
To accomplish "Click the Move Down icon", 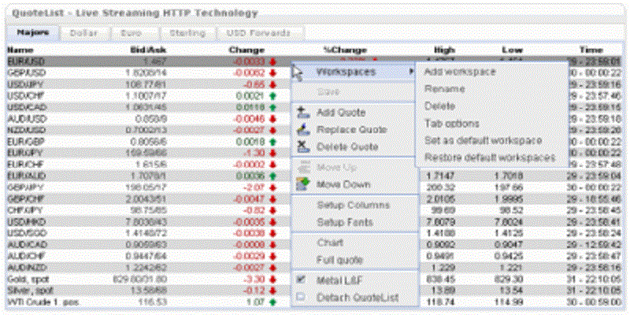I will [x=302, y=184].
